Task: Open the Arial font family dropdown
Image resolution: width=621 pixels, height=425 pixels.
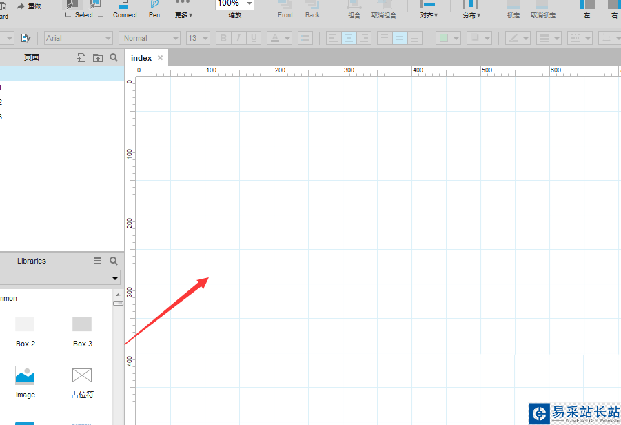Action: pos(79,38)
